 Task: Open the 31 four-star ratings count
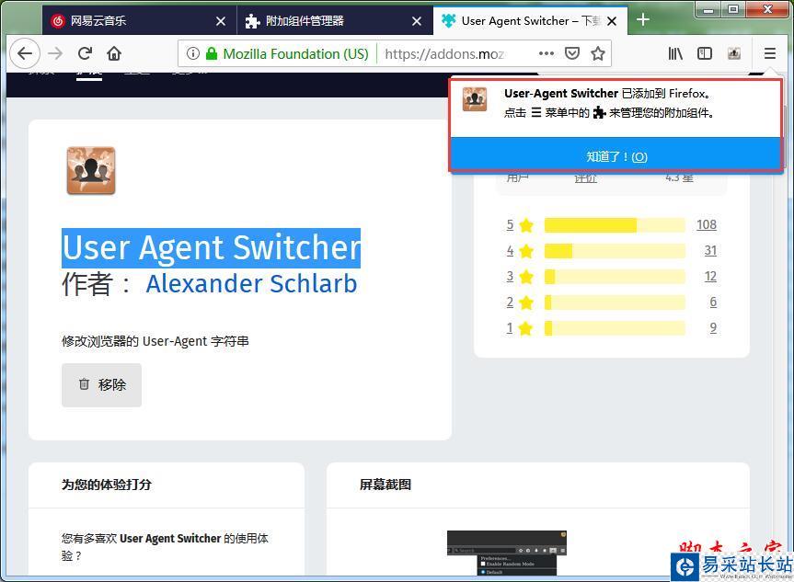click(710, 250)
